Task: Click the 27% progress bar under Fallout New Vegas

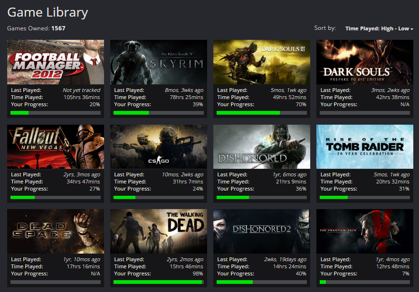Action: click(x=56, y=197)
